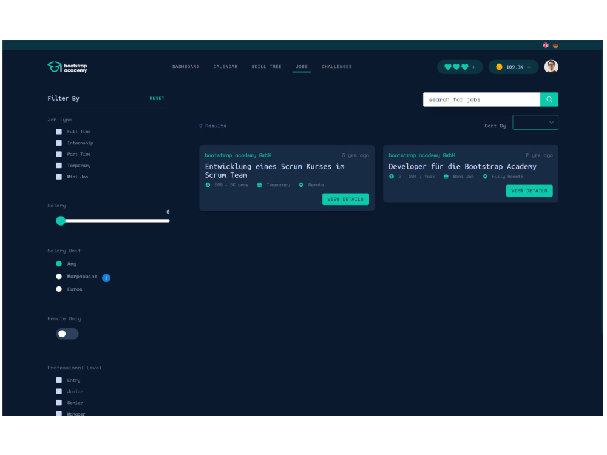Image resolution: width=607 pixels, height=455 pixels.
Task: Select the Jobs tab
Action: pyautogui.click(x=302, y=67)
